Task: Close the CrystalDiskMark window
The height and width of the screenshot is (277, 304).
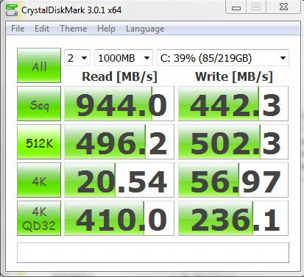Action: point(283,7)
